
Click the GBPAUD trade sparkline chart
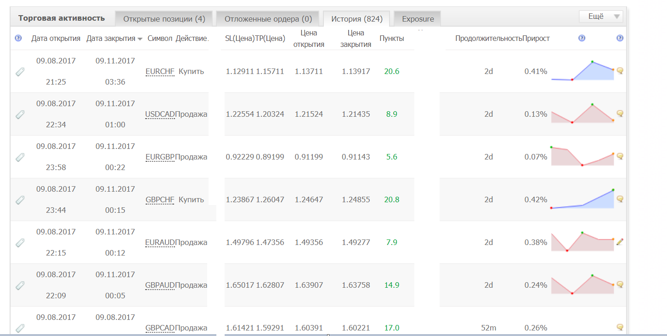(x=582, y=285)
